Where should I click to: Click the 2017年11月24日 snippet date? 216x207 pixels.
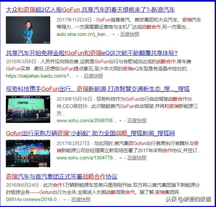(74, 20)
